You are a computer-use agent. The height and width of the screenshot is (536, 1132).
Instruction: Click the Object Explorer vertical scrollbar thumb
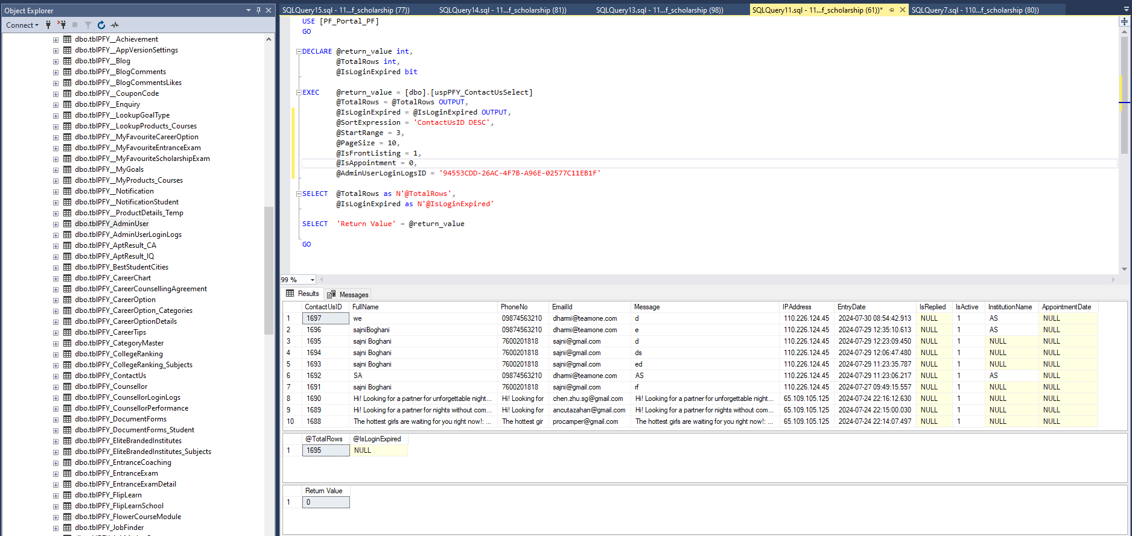[269, 270]
